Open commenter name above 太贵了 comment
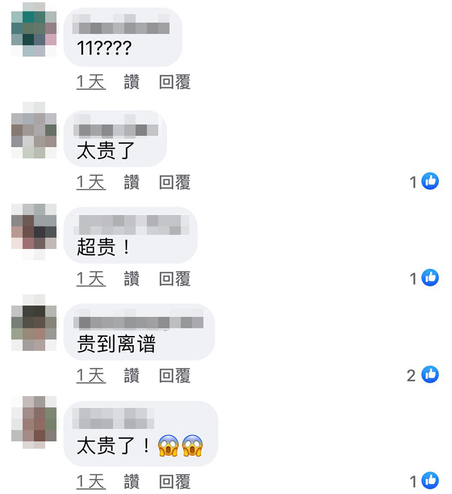 tap(116, 126)
